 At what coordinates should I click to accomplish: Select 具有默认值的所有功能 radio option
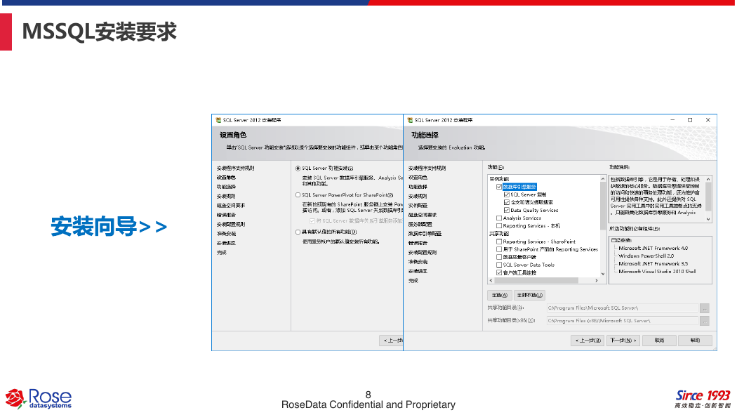298,232
